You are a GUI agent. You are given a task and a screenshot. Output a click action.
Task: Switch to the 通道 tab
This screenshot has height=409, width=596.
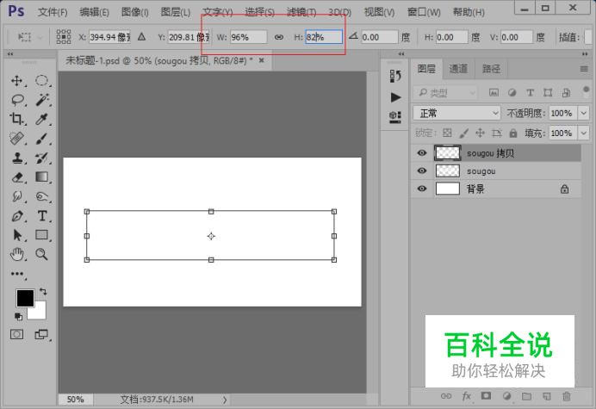pos(458,69)
